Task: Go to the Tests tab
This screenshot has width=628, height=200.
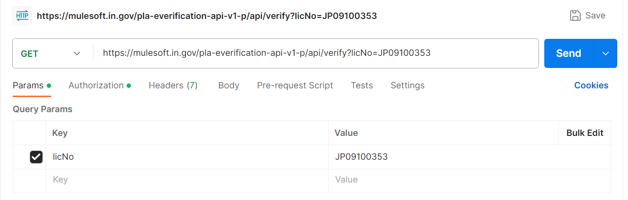Action: [x=362, y=85]
